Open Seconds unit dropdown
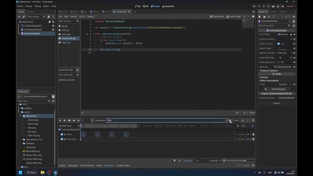Viewport: 313px width, 176px height. pyautogui.click(x=215, y=161)
